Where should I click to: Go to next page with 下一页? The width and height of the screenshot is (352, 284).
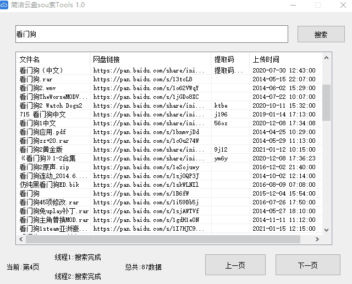(308, 265)
